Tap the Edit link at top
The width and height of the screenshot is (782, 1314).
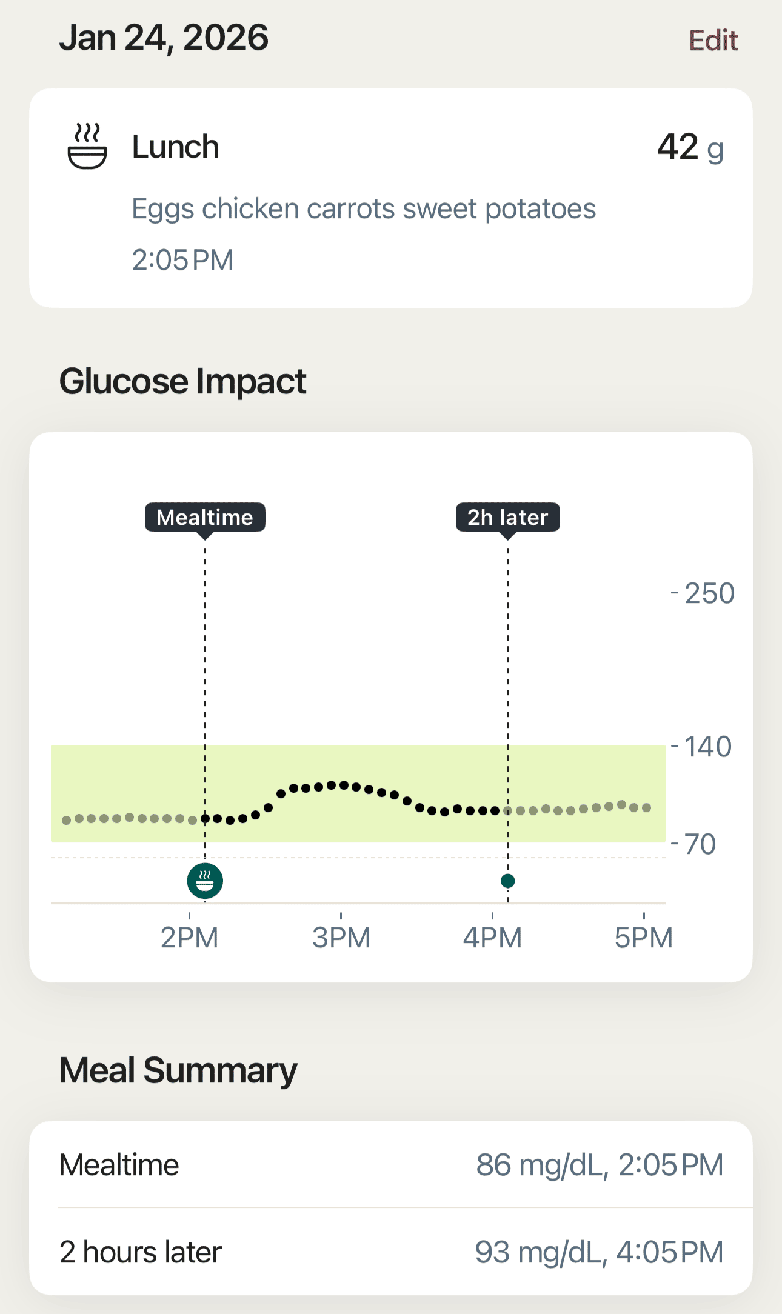[713, 41]
